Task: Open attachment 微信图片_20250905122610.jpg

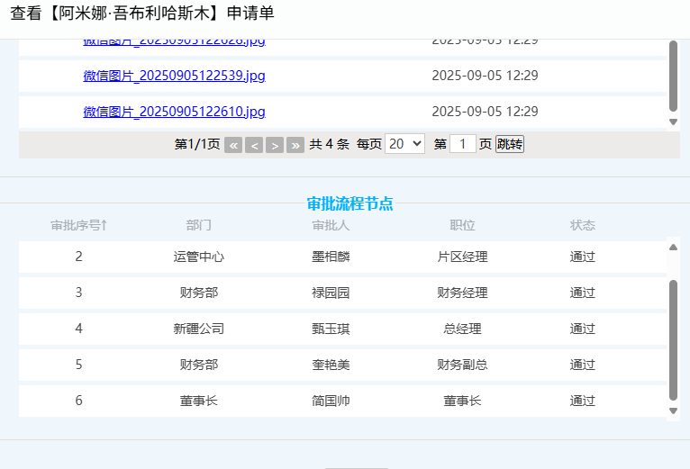Action: 174,112
